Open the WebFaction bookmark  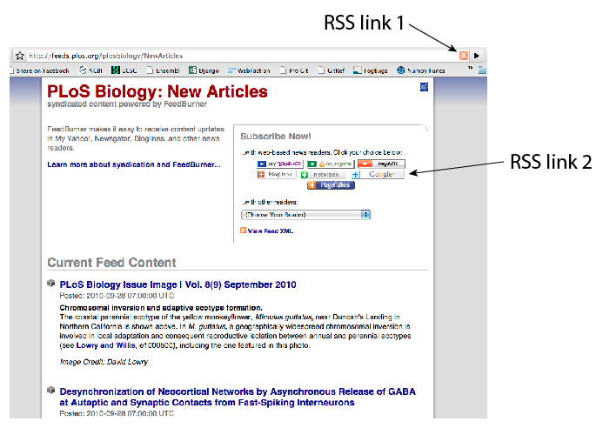click(x=249, y=70)
